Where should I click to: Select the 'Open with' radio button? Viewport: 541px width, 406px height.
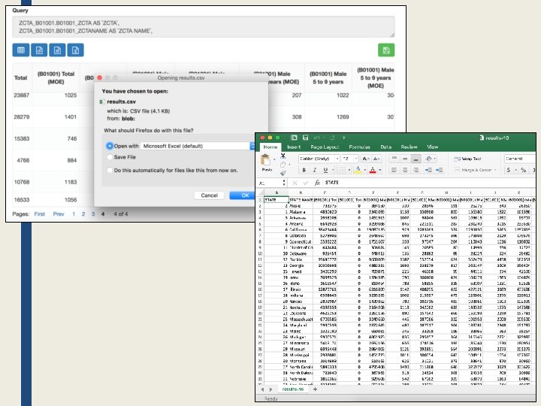pos(110,145)
